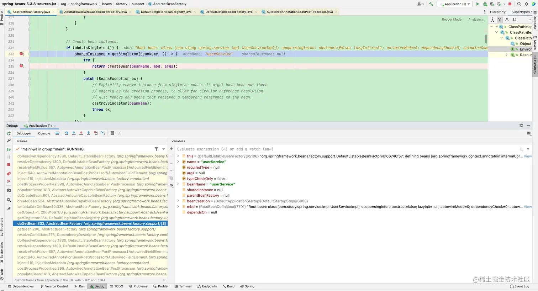Select the getBean:208 AbstractBeanFactory stack frame
The image size is (538, 291).
[90, 229]
